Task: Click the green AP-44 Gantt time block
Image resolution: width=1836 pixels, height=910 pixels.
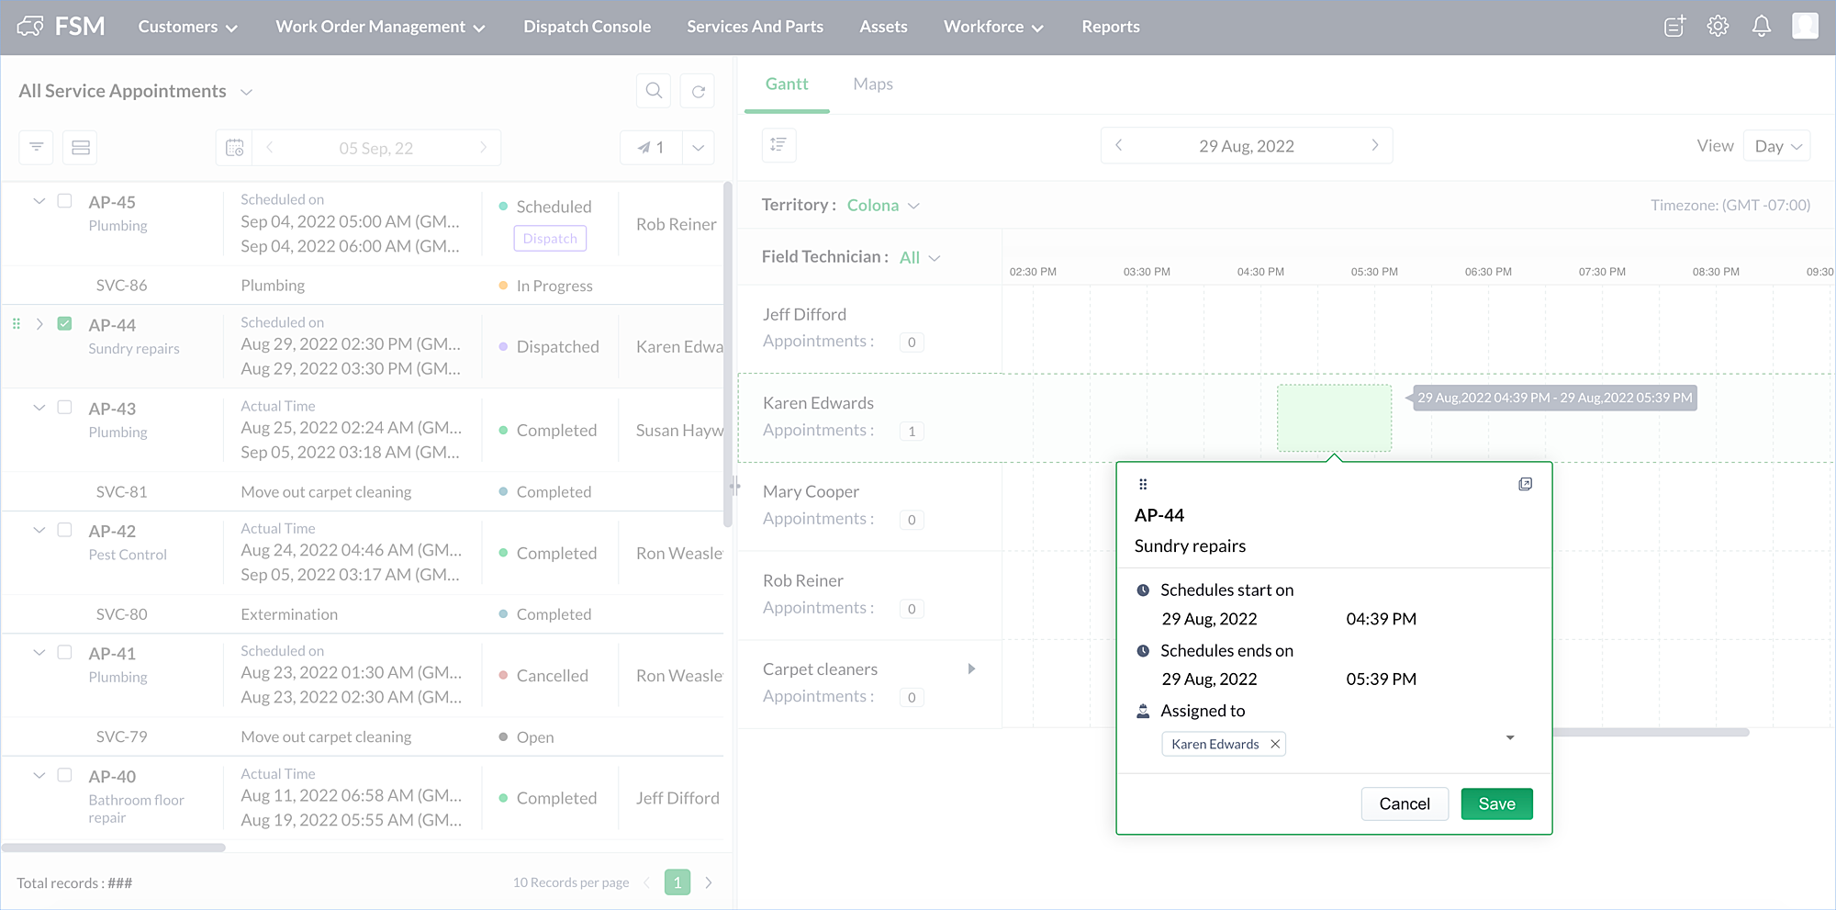Action: click(1334, 418)
